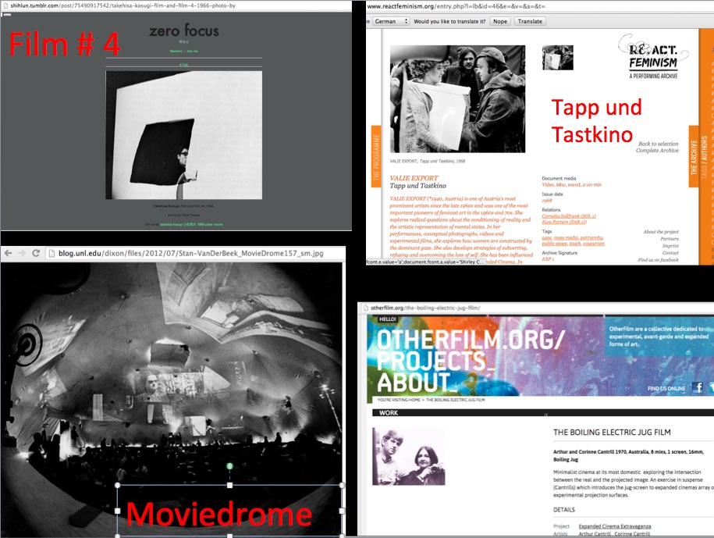Click the public space tag link

click(x=555, y=244)
